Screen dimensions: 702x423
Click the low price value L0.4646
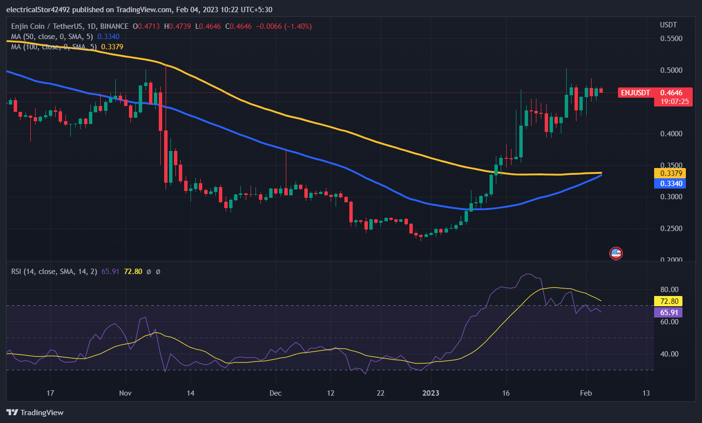pyautogui.click(x=208, y=26)
